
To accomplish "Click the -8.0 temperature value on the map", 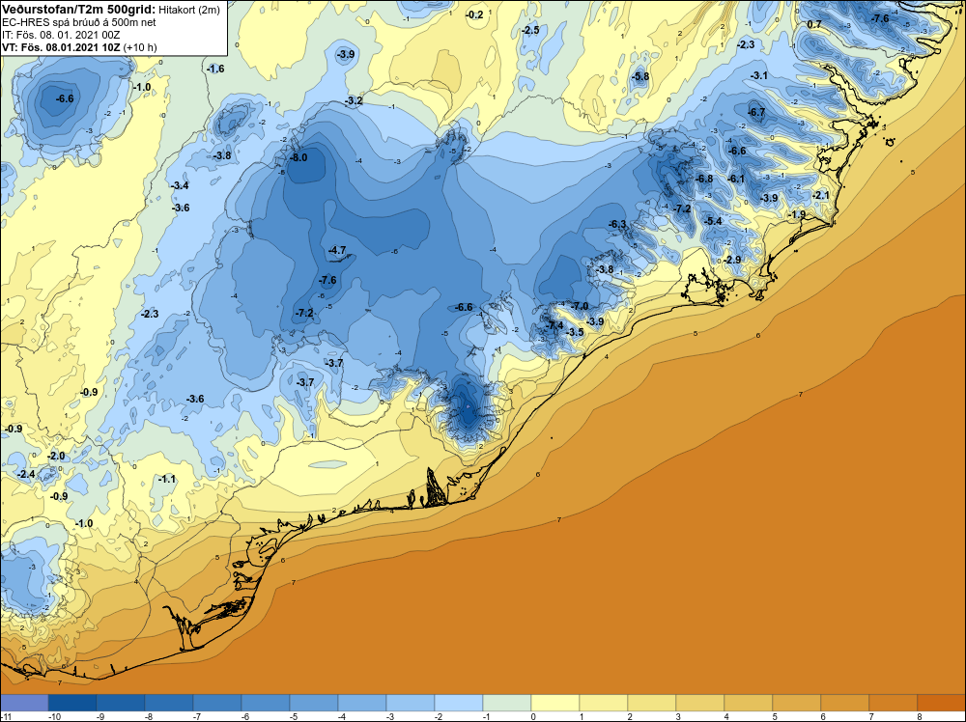I will [x=298, y=157].
